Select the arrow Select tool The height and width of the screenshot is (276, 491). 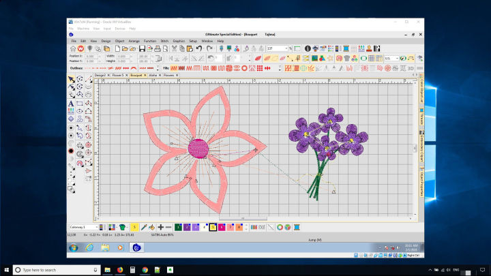point(72,79)
